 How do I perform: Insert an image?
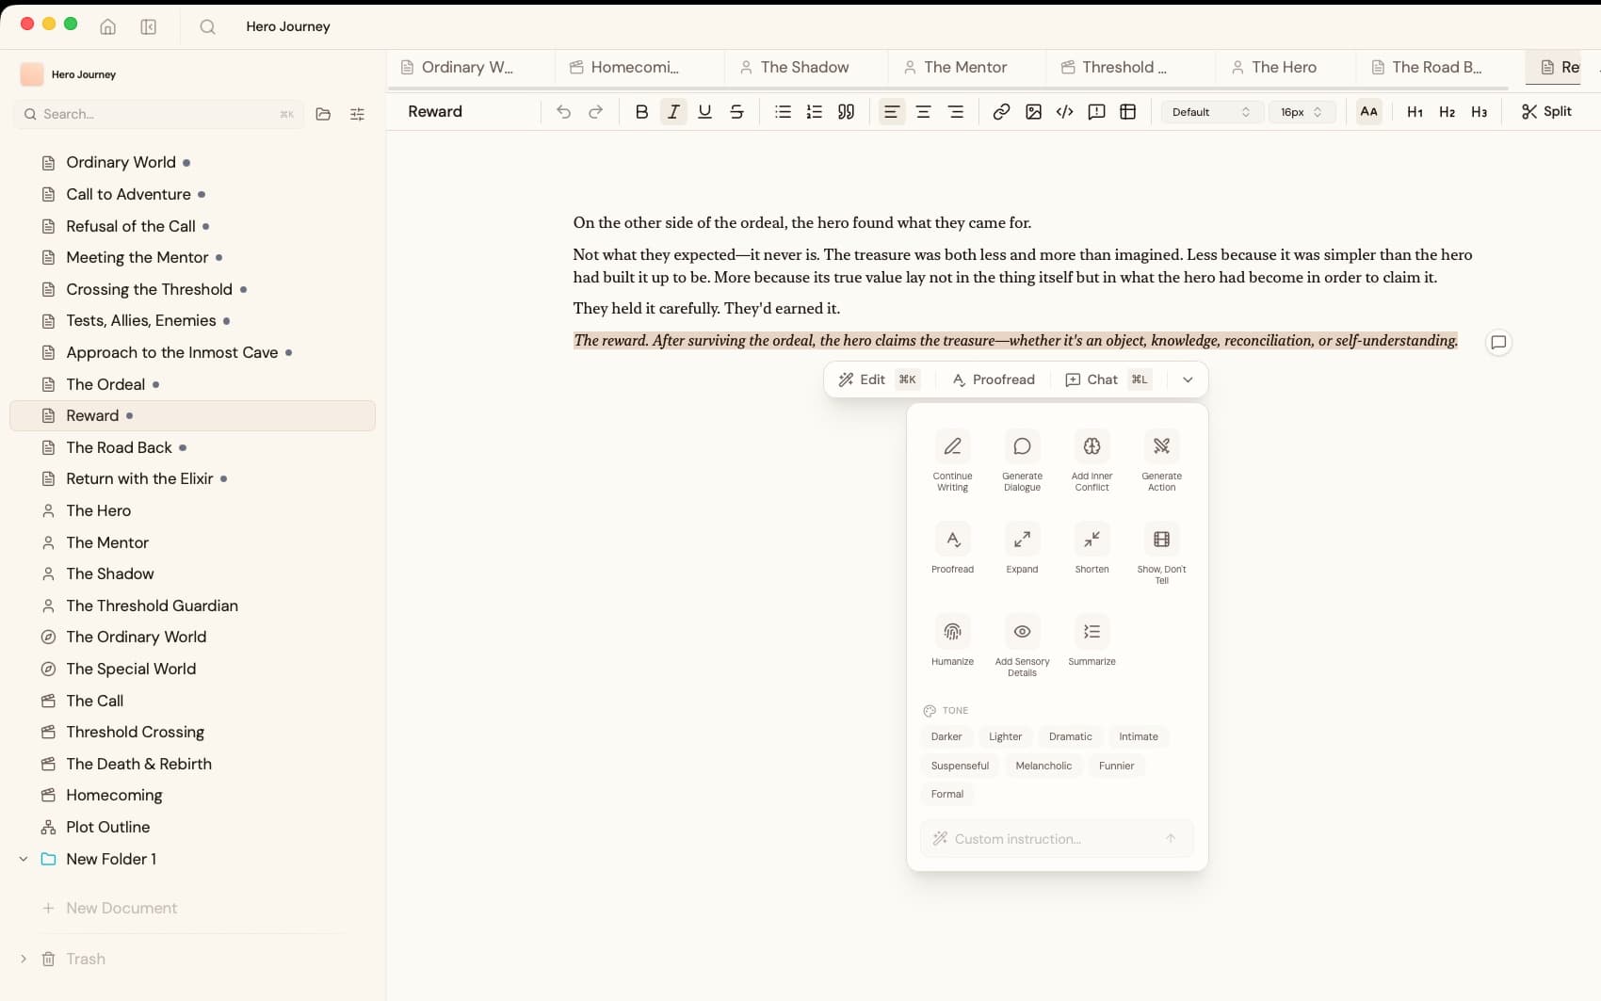click(1033, 111)
